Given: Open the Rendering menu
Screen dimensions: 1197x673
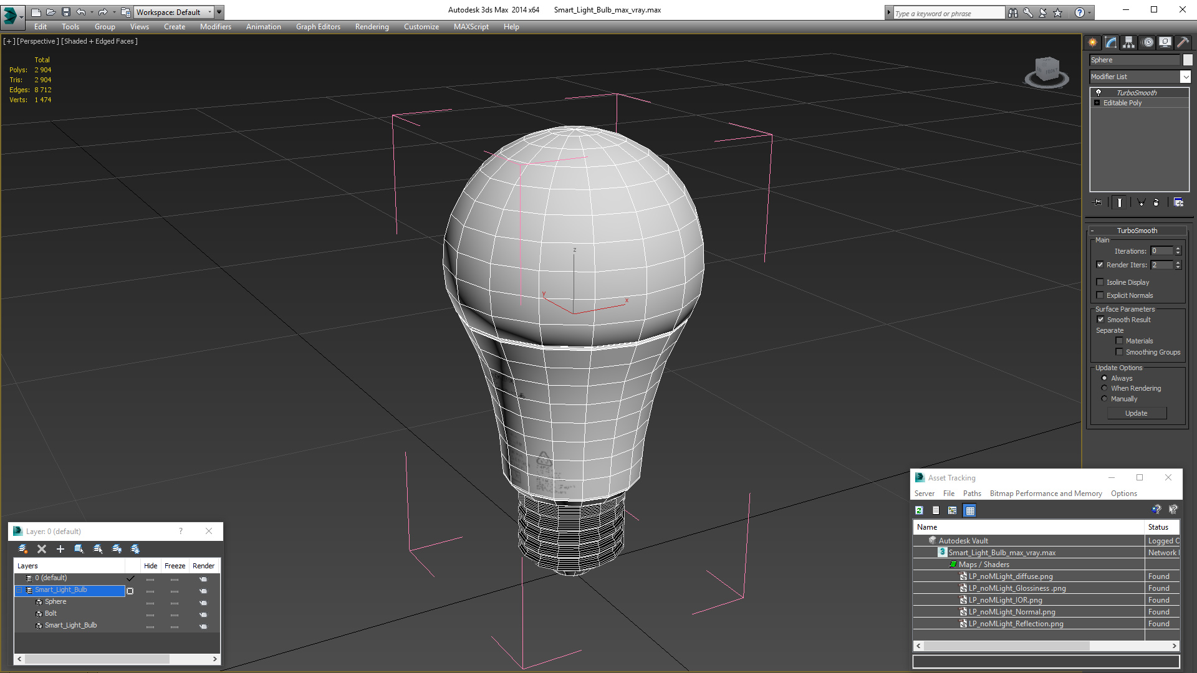Looking at the screenshot, I should [x=372, y=27].
